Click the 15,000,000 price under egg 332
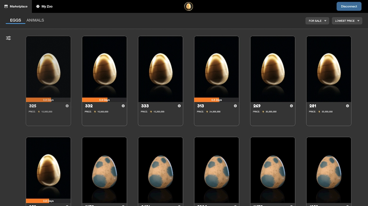The width and height of the screenshot is (368, 206). pos(103,112)
